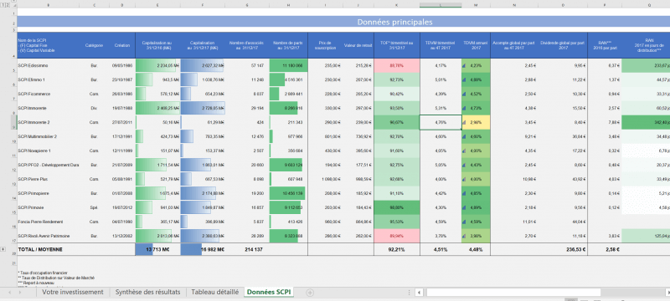Select the Données SCPI sheet tab
This screenshot has width=670, height=301.
[269, 292]
